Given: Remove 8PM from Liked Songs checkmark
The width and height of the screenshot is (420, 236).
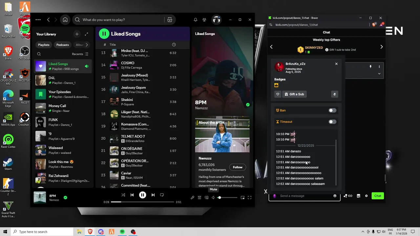Looking at the screenshot, I should click(x=65, y=198).
